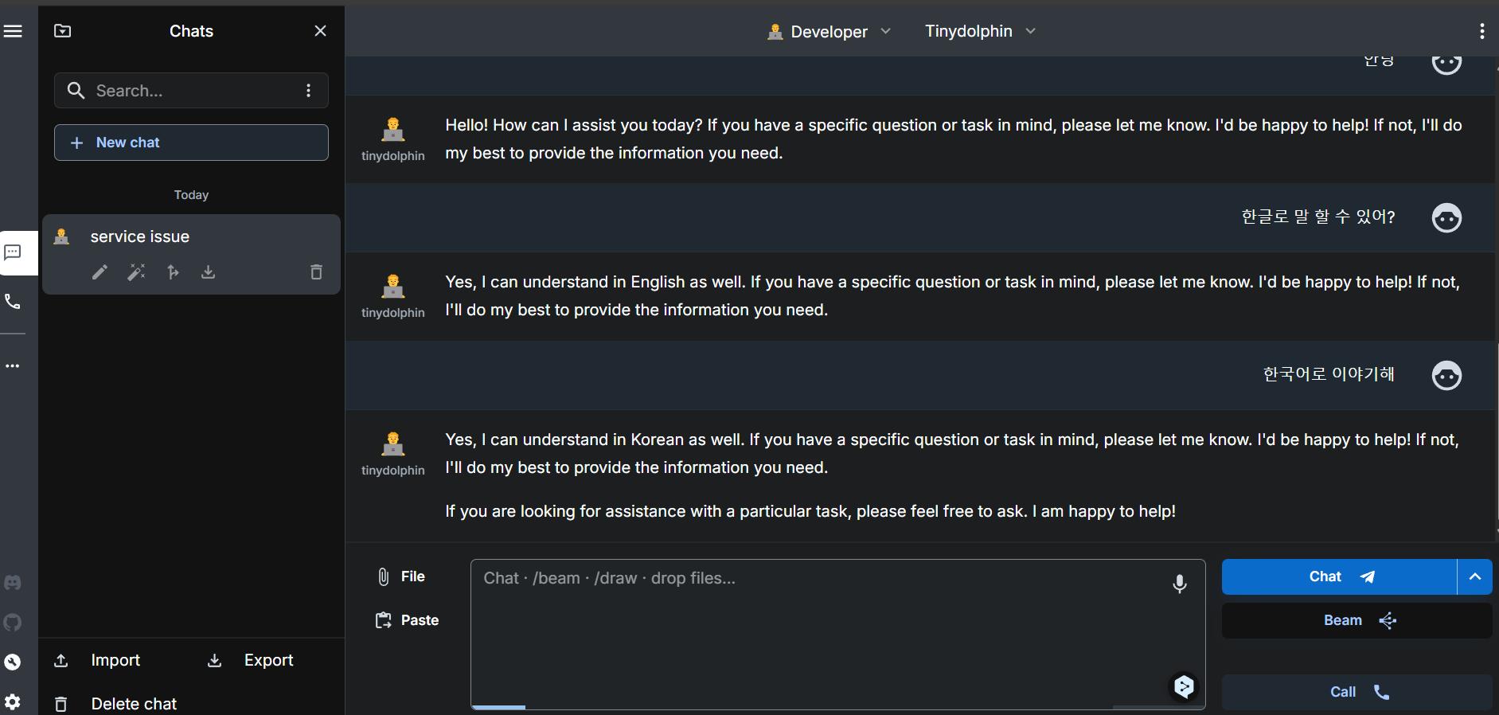
Task: Delete service issue chat via its trash icon
Action: click(x=316, y=272)
